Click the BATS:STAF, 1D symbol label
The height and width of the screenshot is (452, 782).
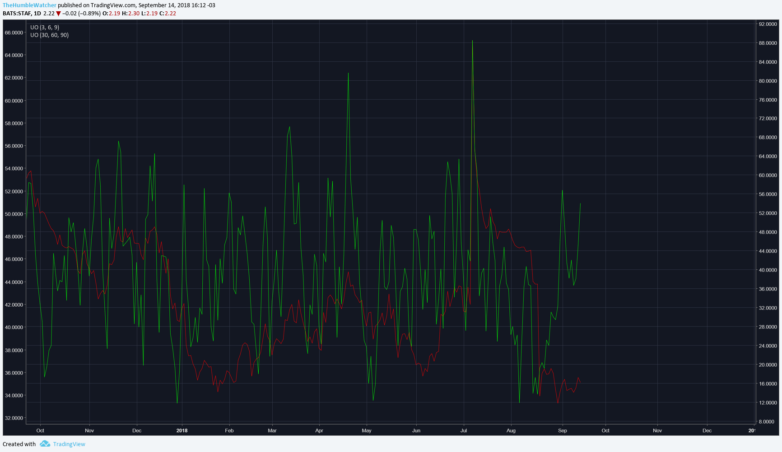22,14
